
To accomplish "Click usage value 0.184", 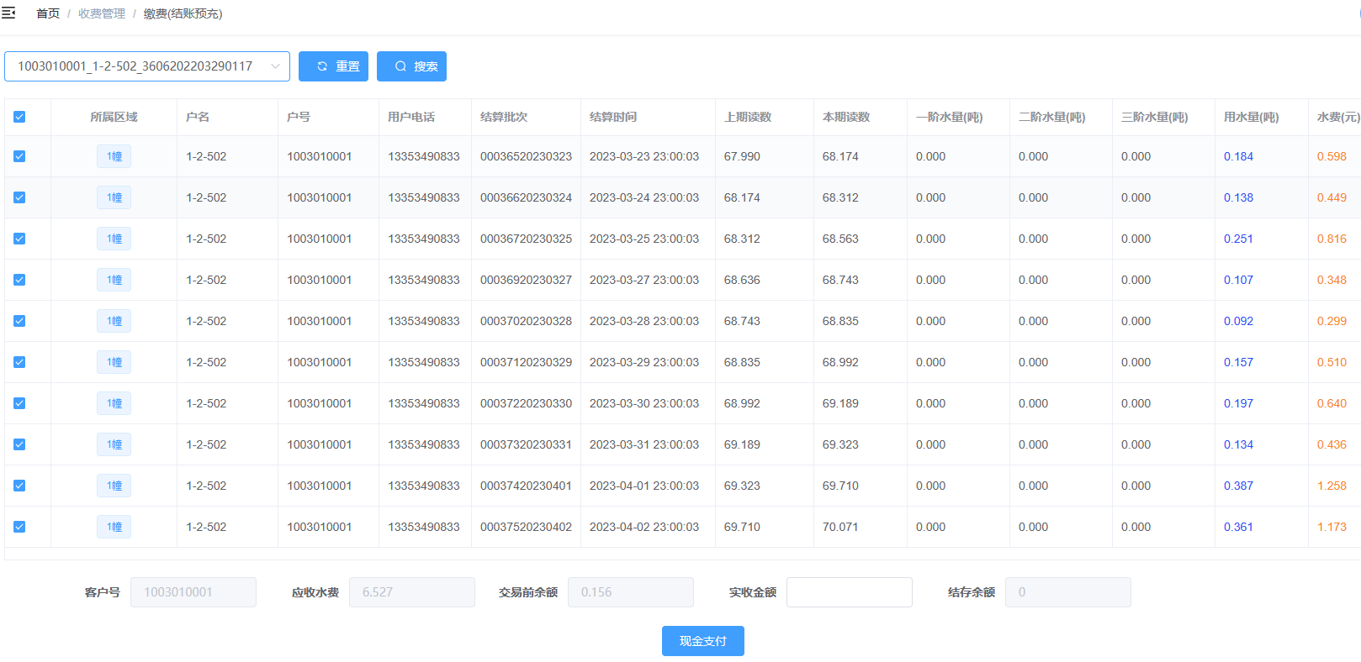I will [1238, 156].
